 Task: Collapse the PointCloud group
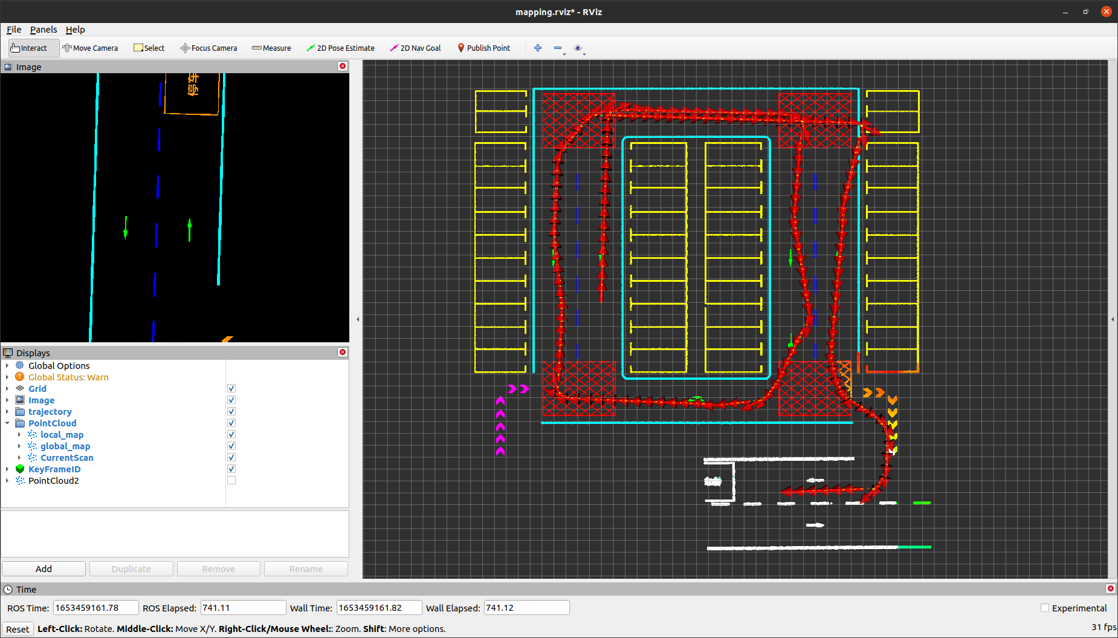pos(7,423)
